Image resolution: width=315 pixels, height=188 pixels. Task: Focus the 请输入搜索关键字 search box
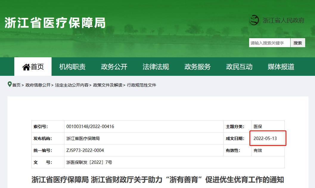click(x=269, y=43)
